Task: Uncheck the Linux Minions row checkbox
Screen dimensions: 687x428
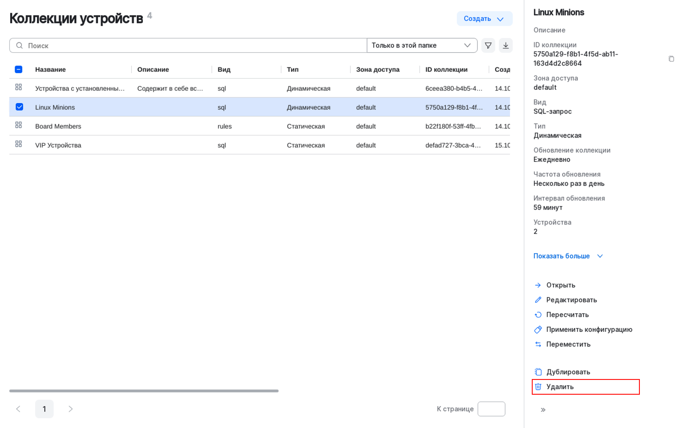Action: pyautogui.click(x=19, y=107)
